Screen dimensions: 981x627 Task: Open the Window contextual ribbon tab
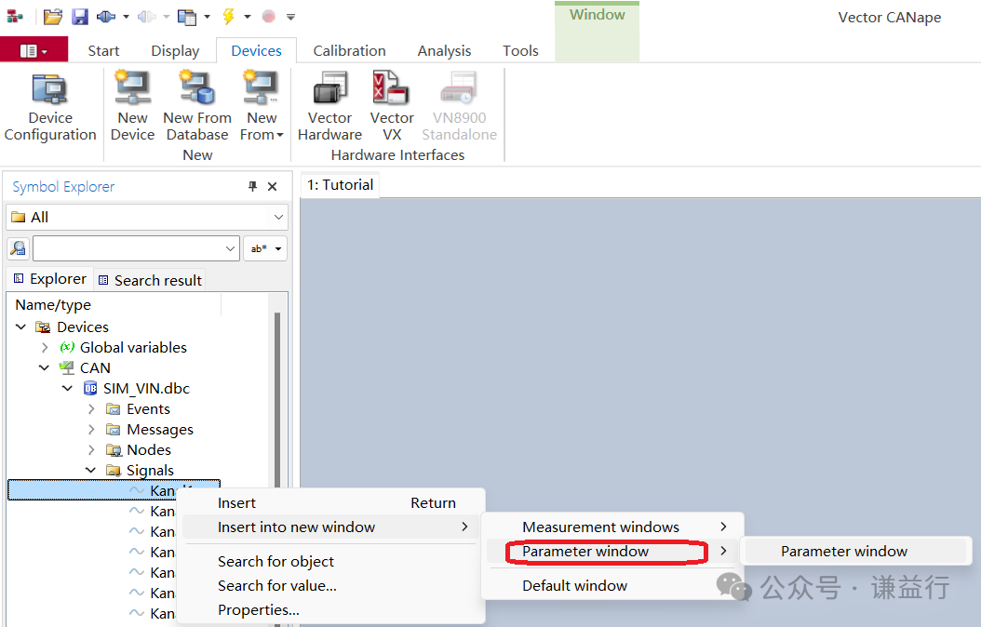[x=597, y=32]
